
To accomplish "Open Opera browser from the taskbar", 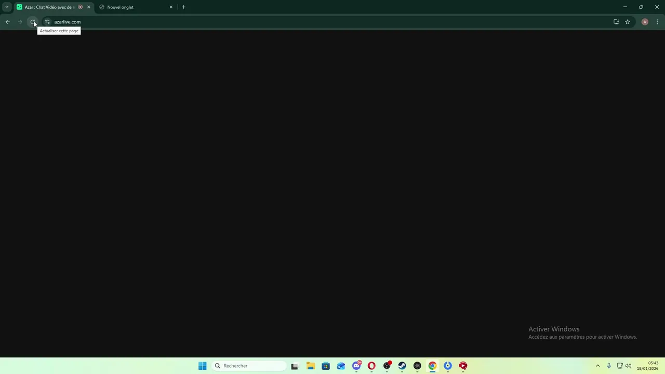I will (371, 366).
